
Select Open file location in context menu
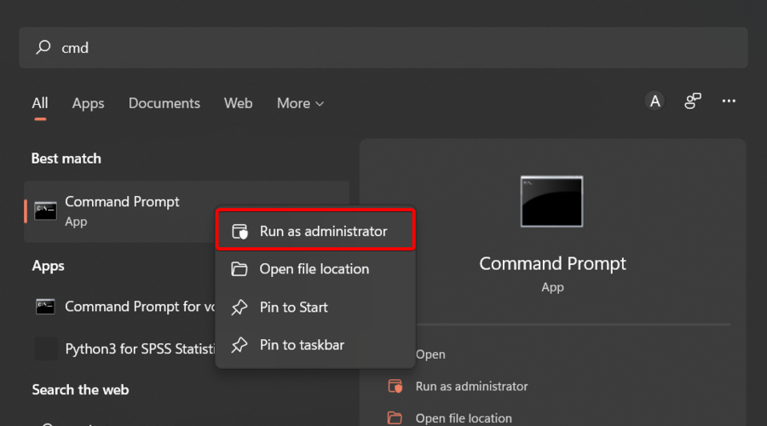(x=314, y=269)
